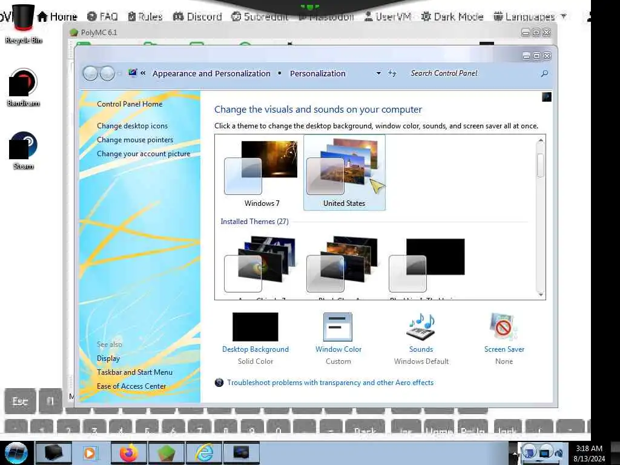Click the Sounds link text

point(421,349)
